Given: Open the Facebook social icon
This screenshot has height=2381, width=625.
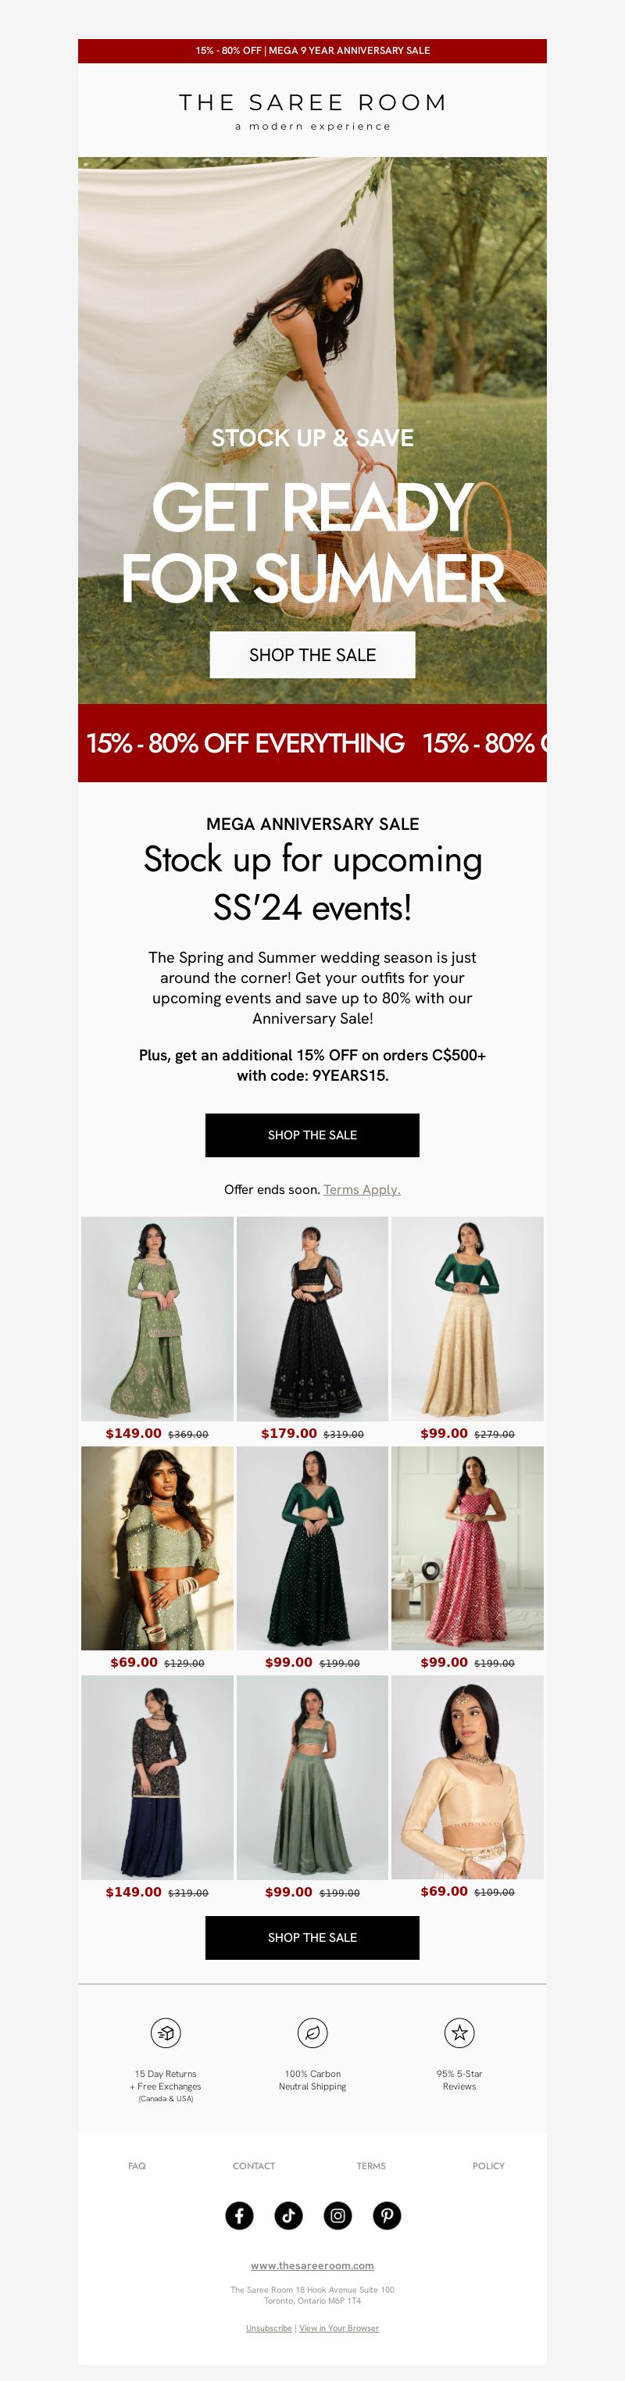Looking at the screenshot, I should [x=240, y=2215].
